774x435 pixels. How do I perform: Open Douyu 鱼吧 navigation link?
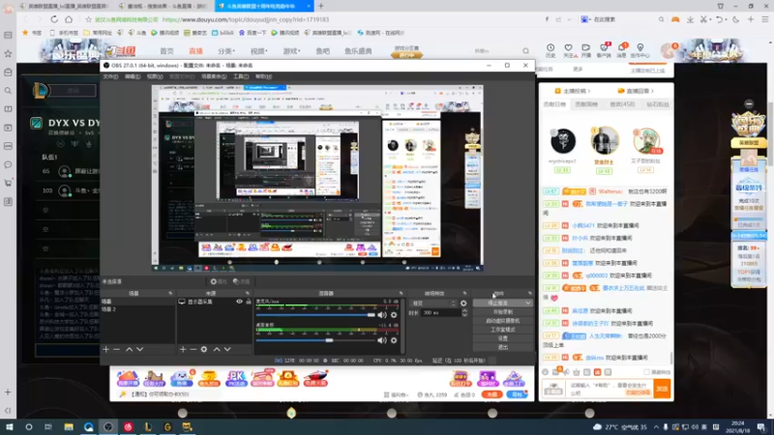pos(323,51)
